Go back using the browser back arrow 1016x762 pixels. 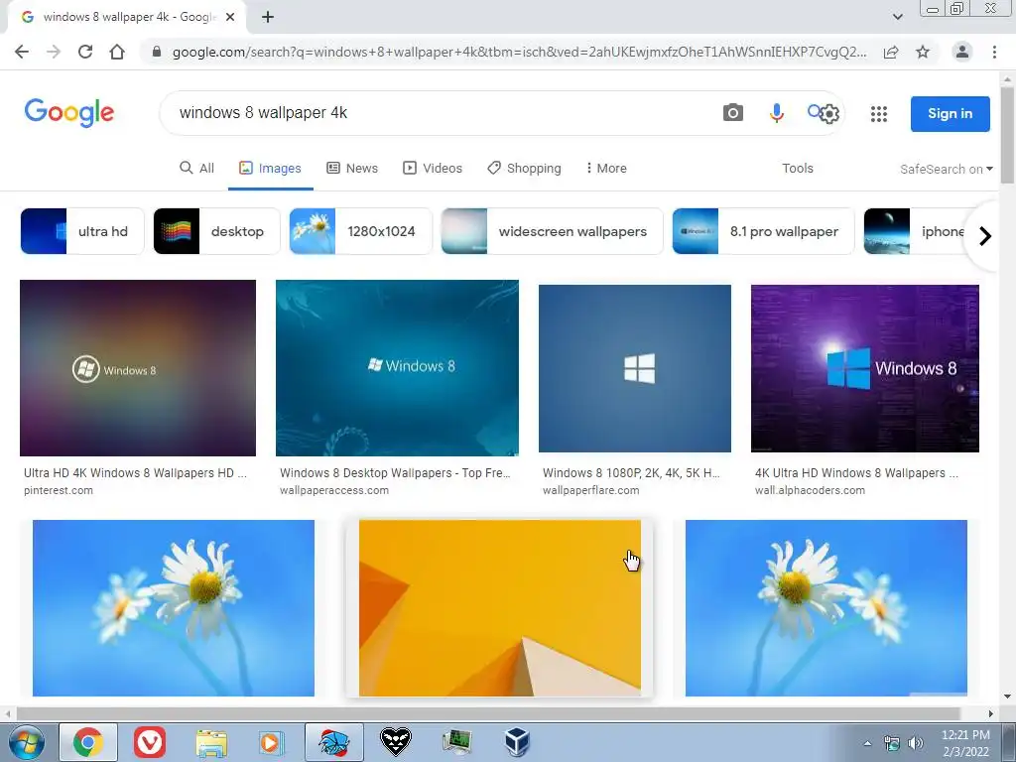[x=22, y=52]
